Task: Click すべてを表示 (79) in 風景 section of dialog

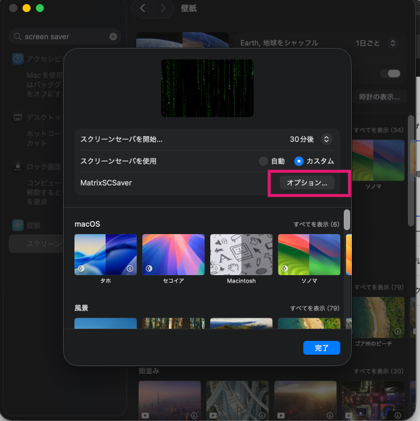Action: coord(315,308)
